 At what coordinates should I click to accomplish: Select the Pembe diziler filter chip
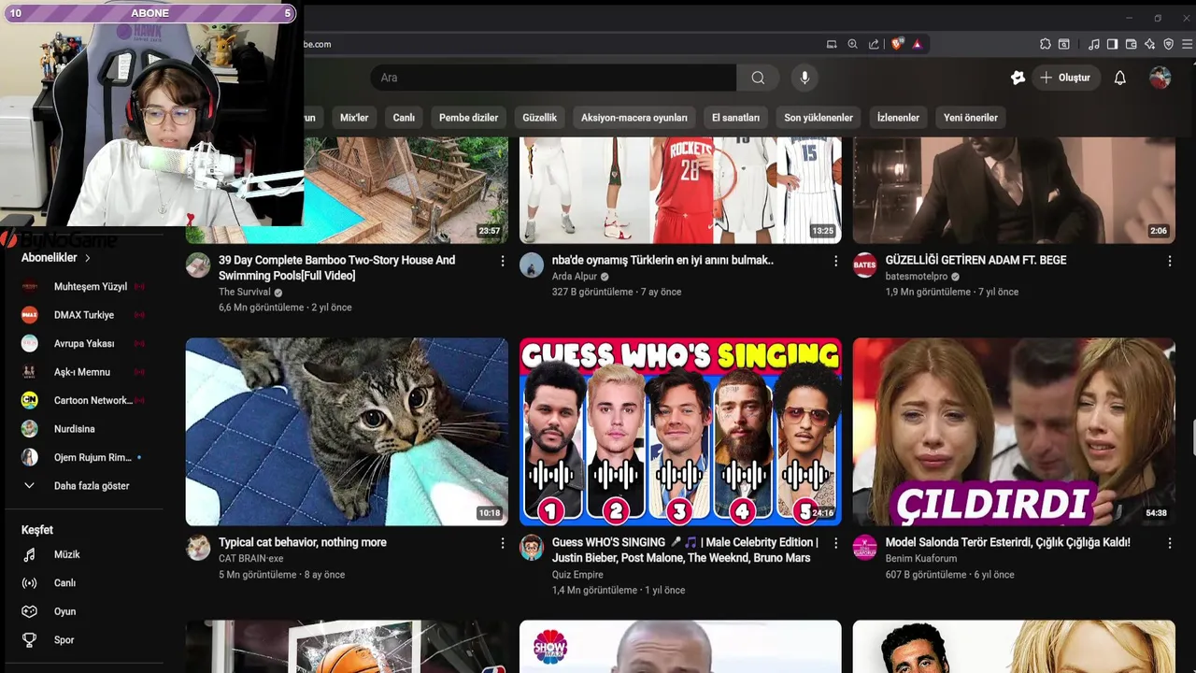point(468,118)
